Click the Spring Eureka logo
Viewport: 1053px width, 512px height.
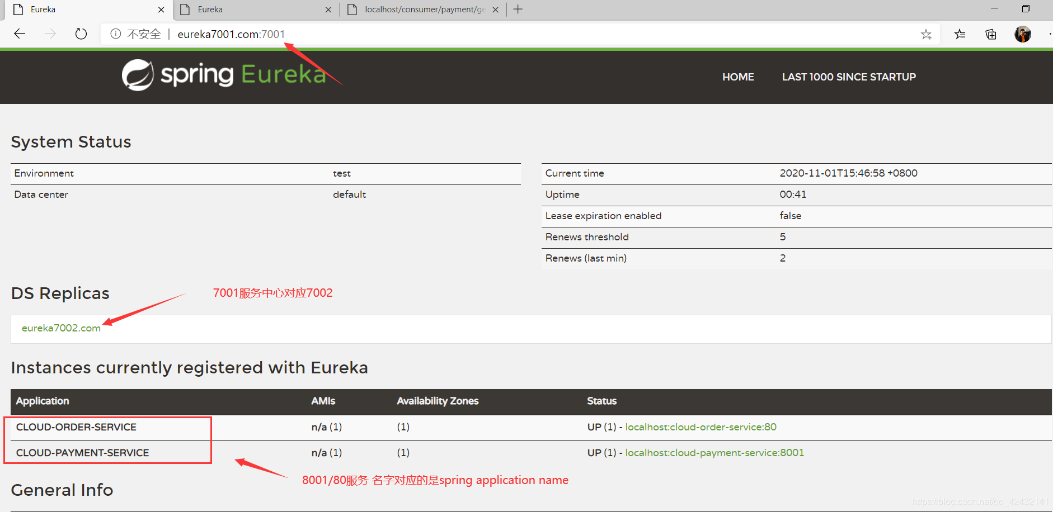[224, 75]
